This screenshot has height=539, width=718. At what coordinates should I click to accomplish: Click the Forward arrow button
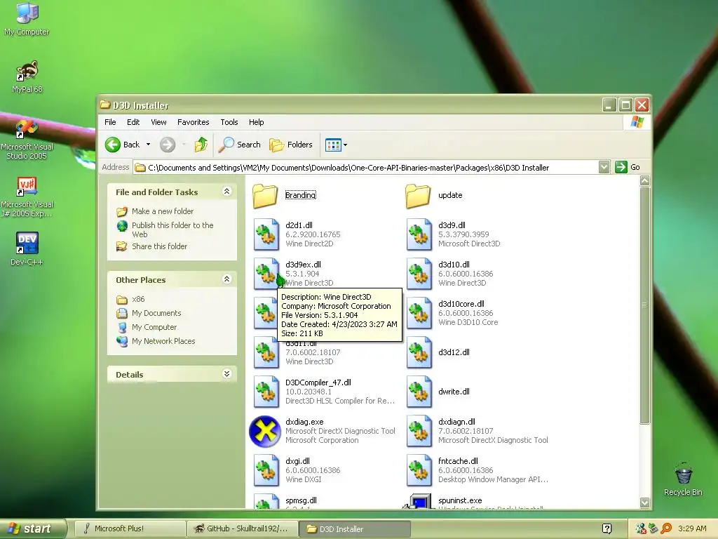pos(168,145)
